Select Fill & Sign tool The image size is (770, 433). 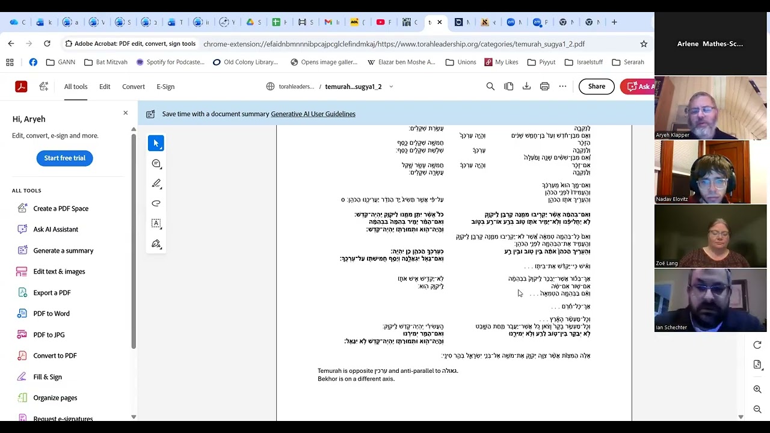pyautogui.click(x=48, y=377)
